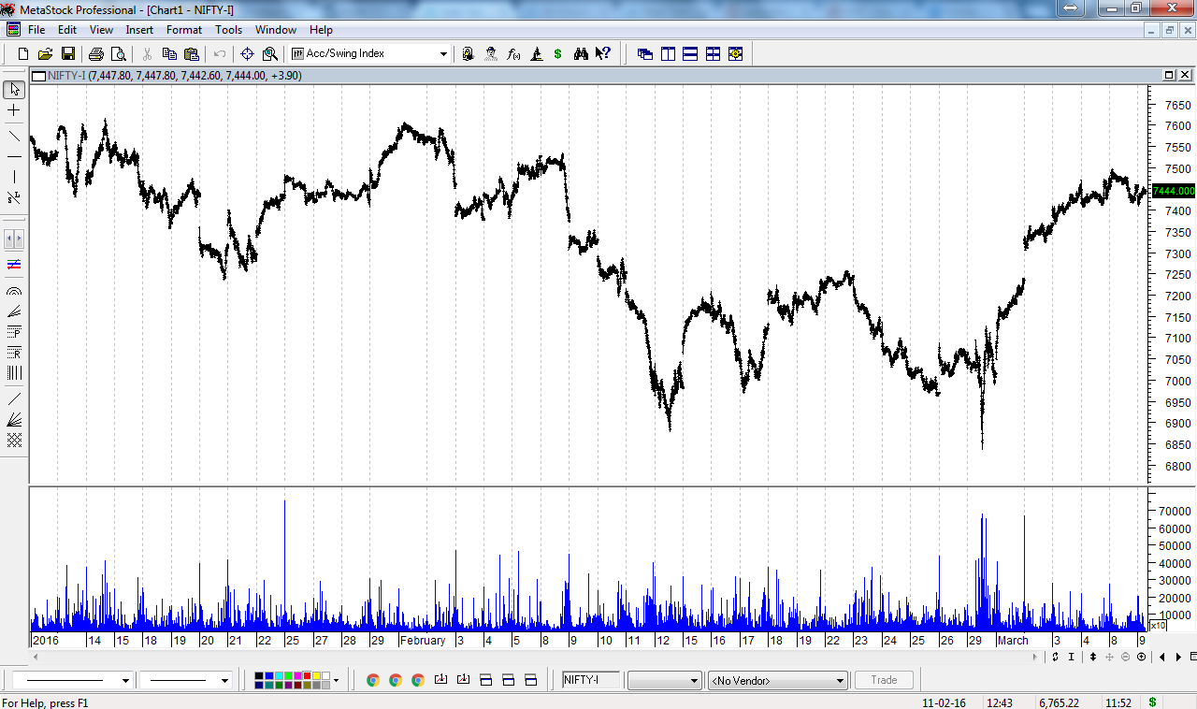Screen dimensions: 1197x709
Task: Open the System Tester microscope icon
Action: pyautogui.click(x=536, y=54)
